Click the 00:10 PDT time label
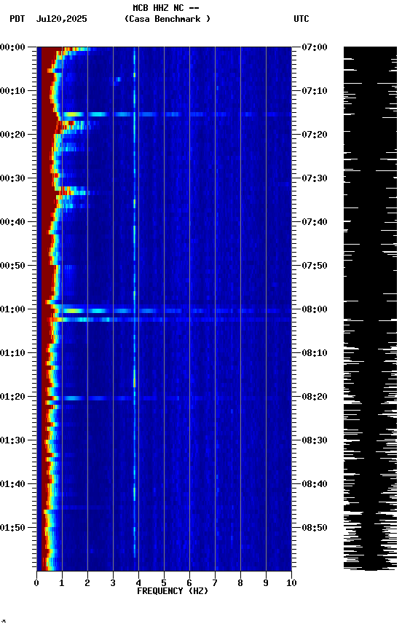The width and height of the screenshot is (402, 629). point(12,91)
